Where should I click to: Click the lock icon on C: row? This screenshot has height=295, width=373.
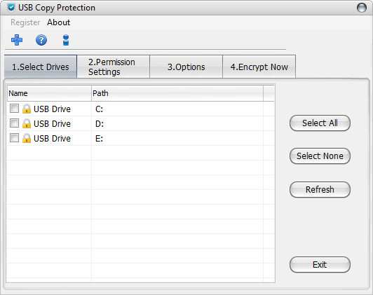coord(27,109)
